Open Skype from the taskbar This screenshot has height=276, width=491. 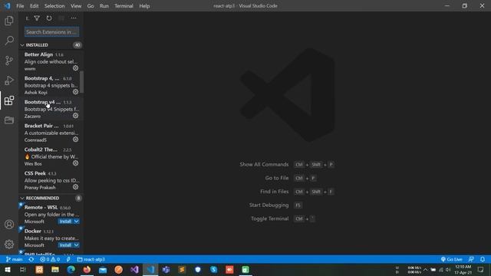[x=213, y=269]
